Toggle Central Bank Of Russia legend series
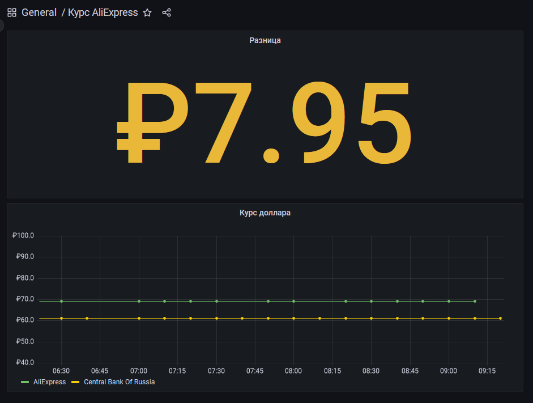This screenshot has height=403, width=533. [119, 382]
